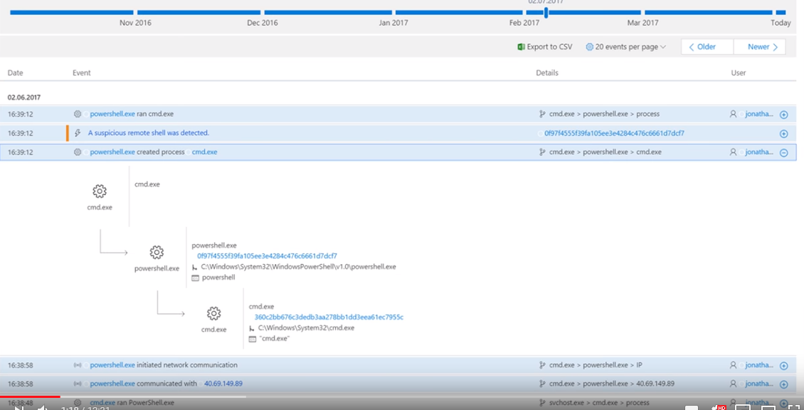Open 'A suspicious remote shell was detected' alert
Viewport: 804px width, 410px height.
click(148, 133)
